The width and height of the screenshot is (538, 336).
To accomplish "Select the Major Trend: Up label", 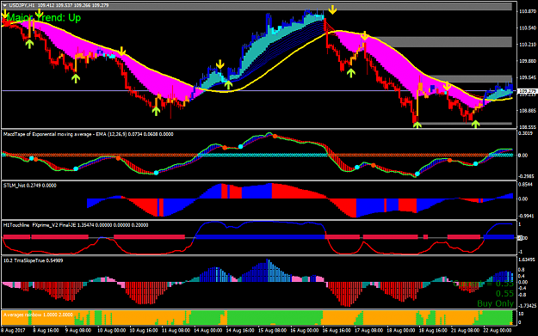I will (44, 18).
